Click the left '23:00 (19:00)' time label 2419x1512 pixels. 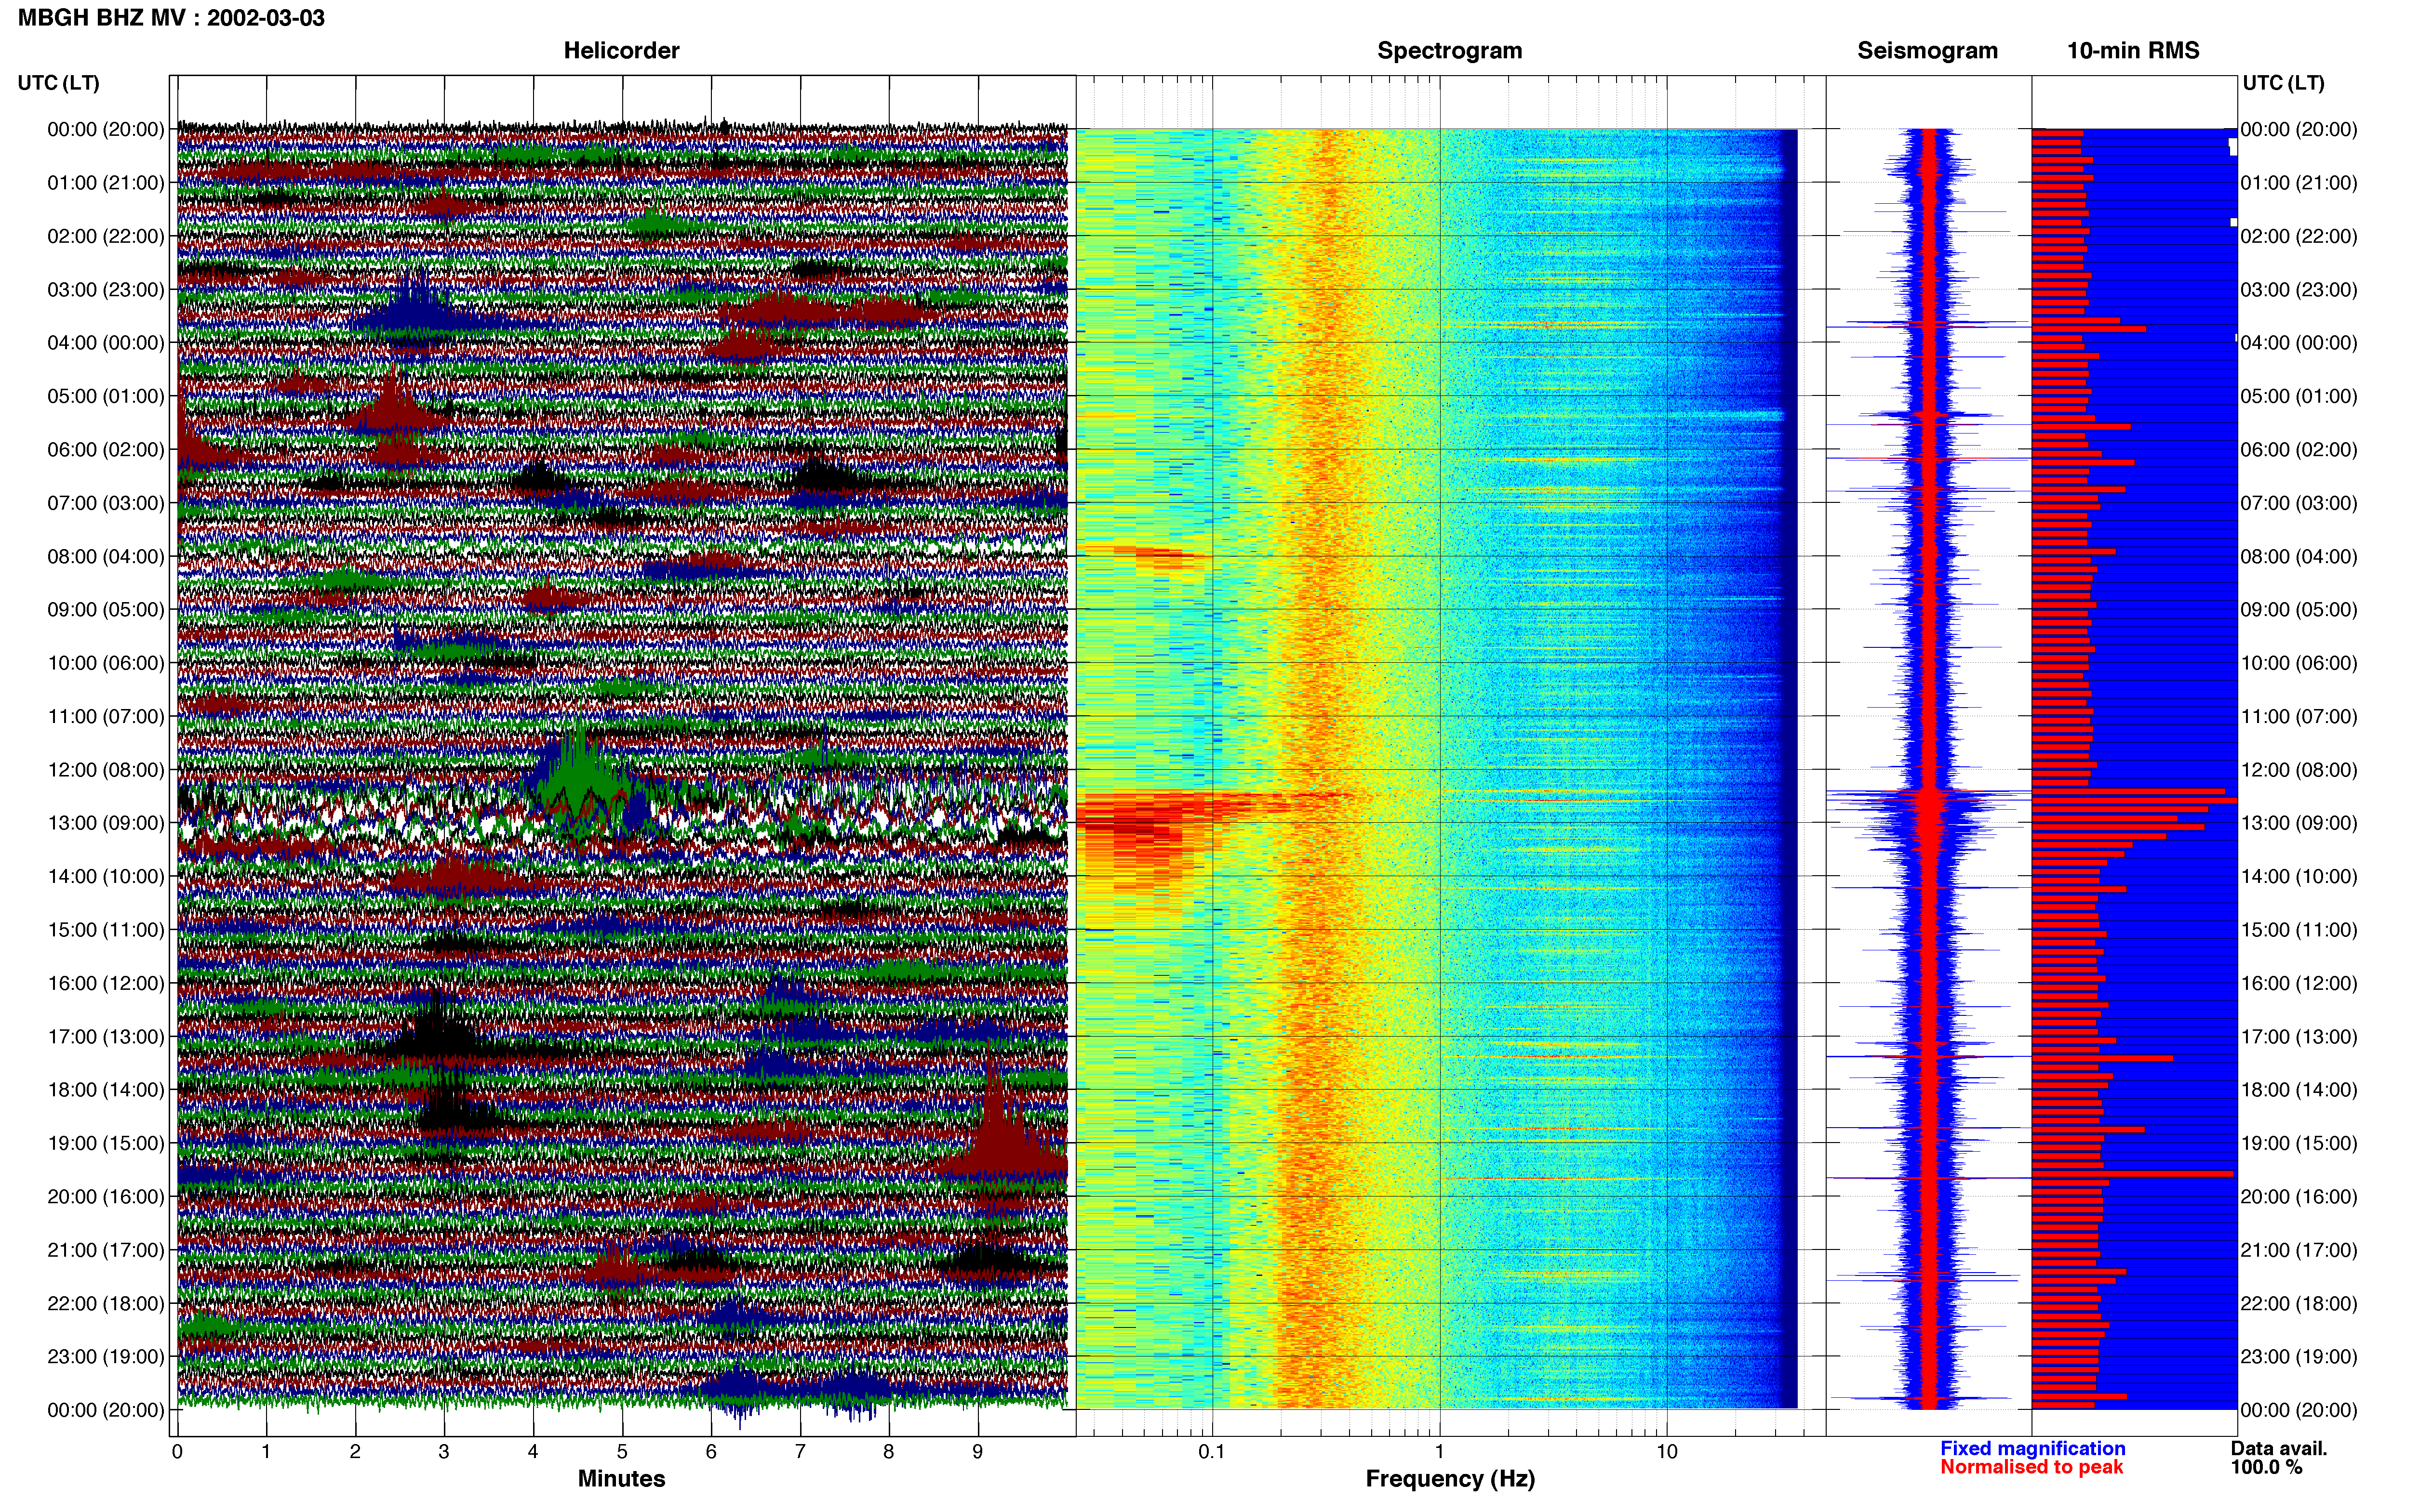[106, 1357]
